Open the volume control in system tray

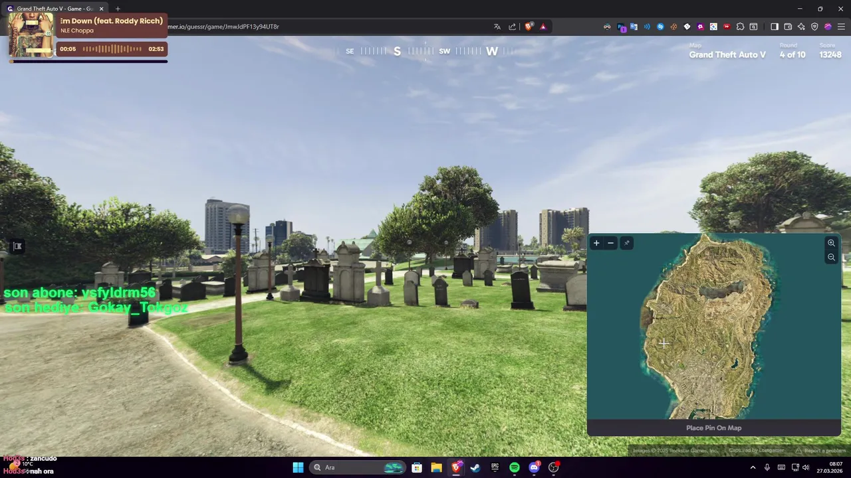806,467
